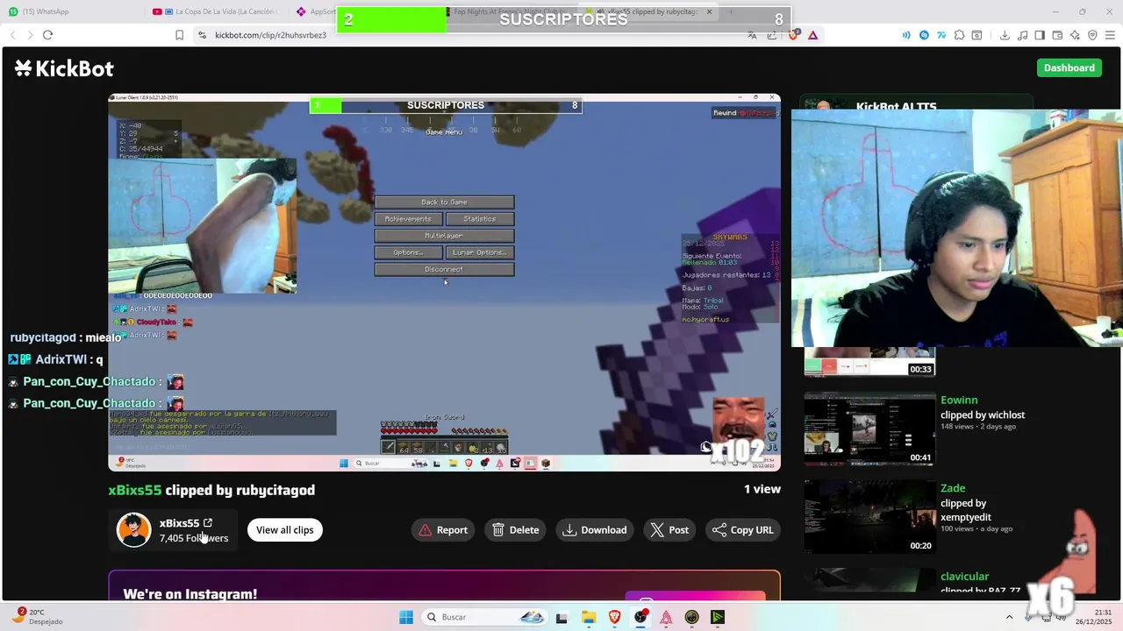The image size is (1123, 631).
Task: Open the Shazam extension
Action: [924, 35]
